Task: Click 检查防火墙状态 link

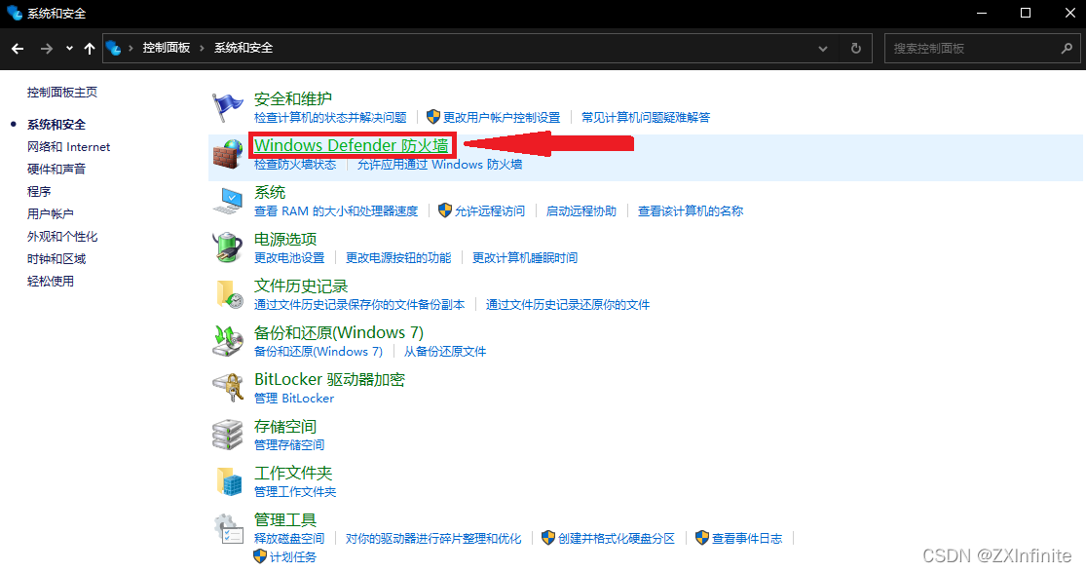Action: (x=295, y=165)
